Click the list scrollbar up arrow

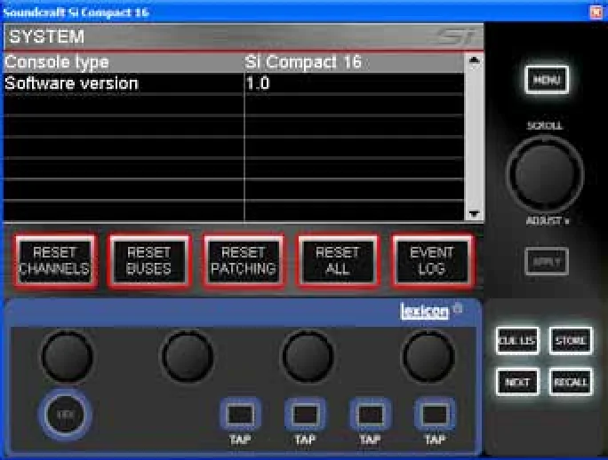click(474, 60)
